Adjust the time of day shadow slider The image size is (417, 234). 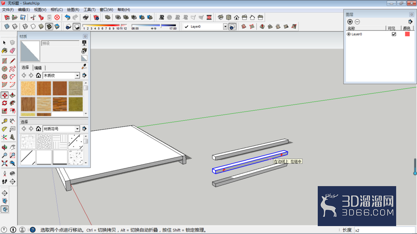point(154,25)
